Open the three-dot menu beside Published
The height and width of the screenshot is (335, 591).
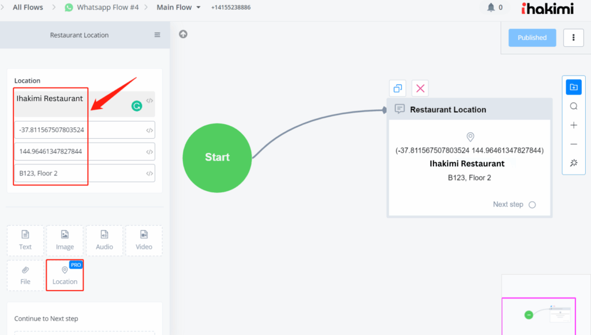pyautogui.click(x=573, y=38)
